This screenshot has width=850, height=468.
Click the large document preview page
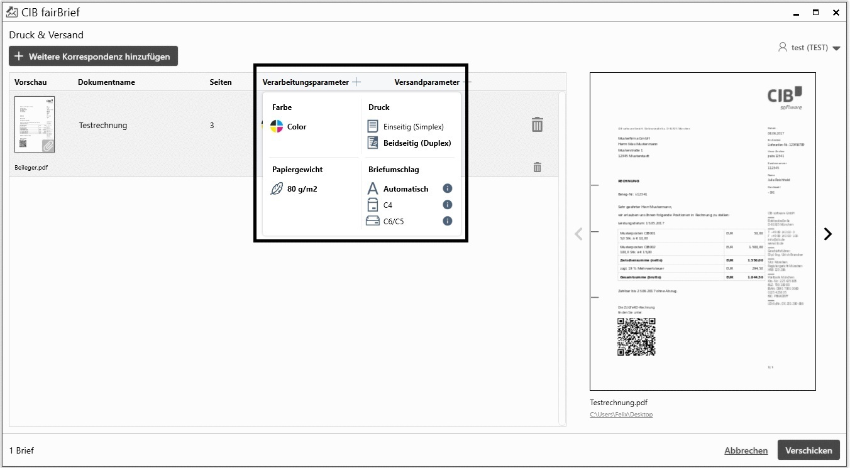703,231
